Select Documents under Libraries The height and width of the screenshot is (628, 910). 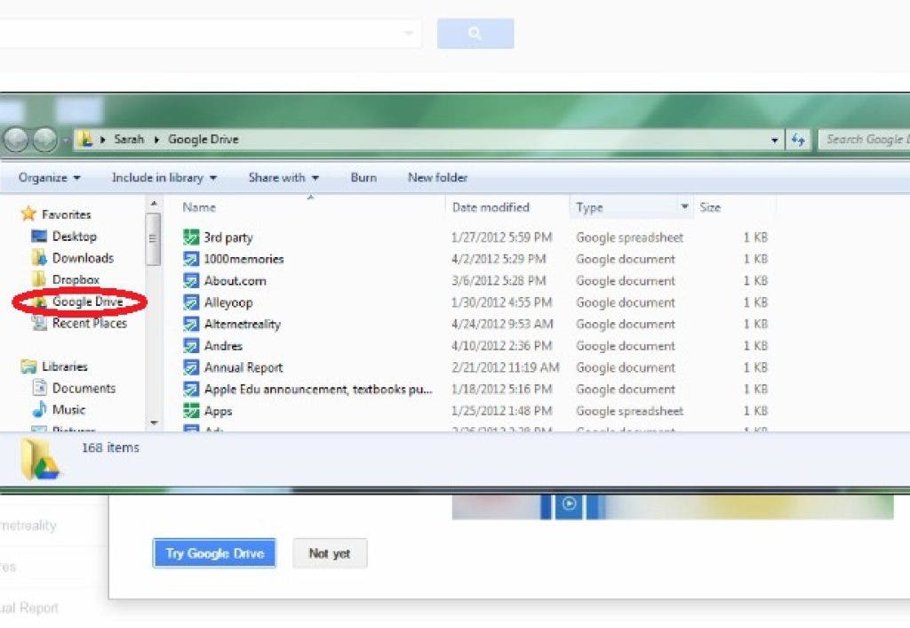coord(84,388)
